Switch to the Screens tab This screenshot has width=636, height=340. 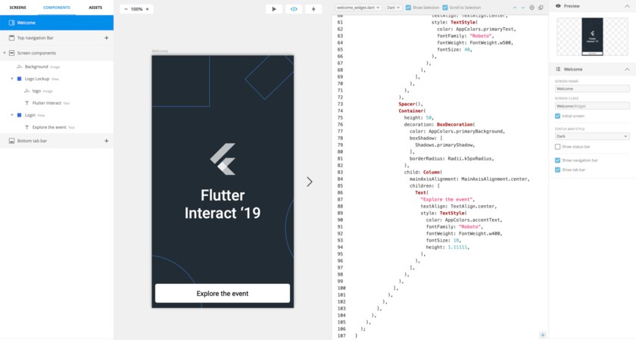tap(18, 8)
